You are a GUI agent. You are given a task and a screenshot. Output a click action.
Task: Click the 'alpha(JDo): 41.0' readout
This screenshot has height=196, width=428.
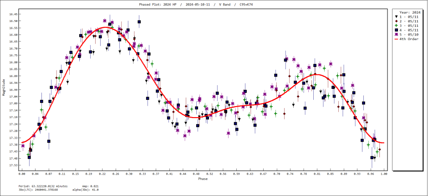click(x=85, y=189)
